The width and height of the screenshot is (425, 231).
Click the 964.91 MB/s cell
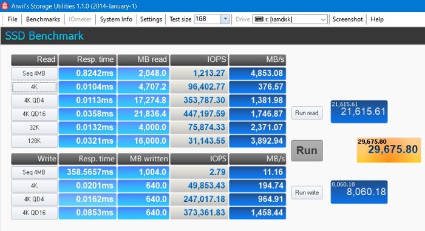click(x=257, y=199)
